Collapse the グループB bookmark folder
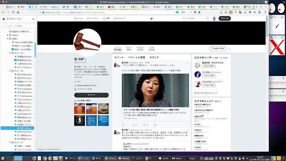This screenshot has height=161, width=286. (x=10, y=71)
